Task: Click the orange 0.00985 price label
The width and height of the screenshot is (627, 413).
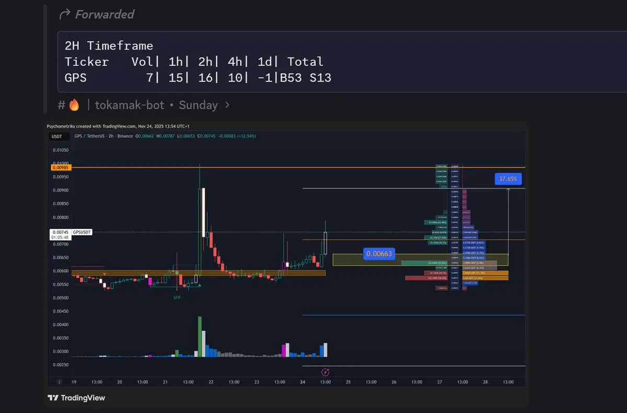Action: point(62,168)
